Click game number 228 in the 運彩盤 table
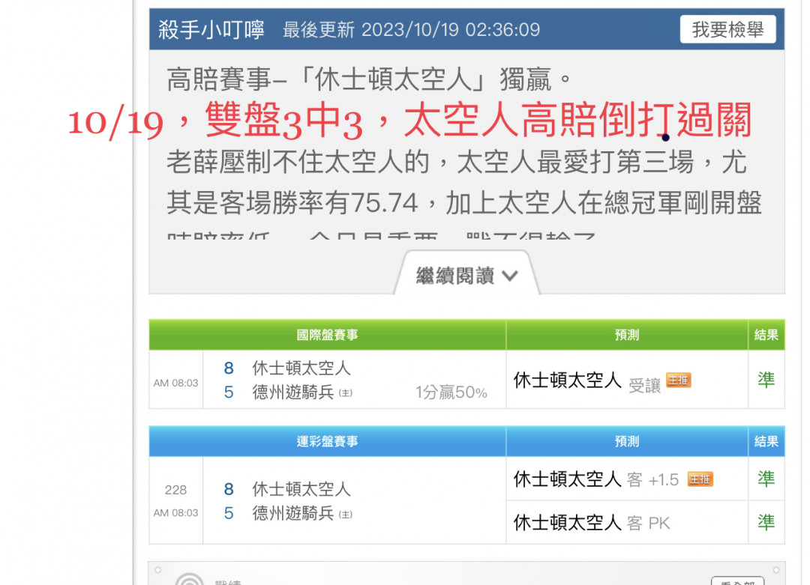Screen dimensions: 810x585 (175, 490)
